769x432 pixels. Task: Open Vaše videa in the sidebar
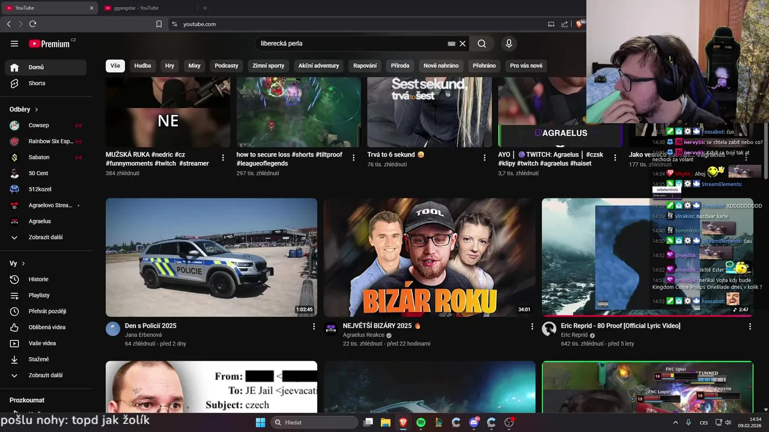[46, 343]
